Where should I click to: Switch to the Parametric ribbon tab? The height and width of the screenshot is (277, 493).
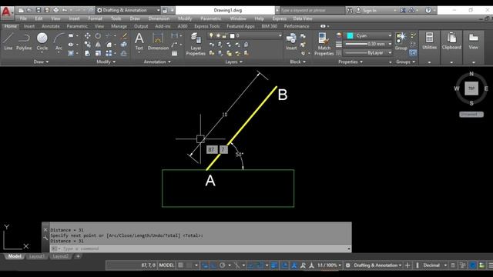coord(77,26)
